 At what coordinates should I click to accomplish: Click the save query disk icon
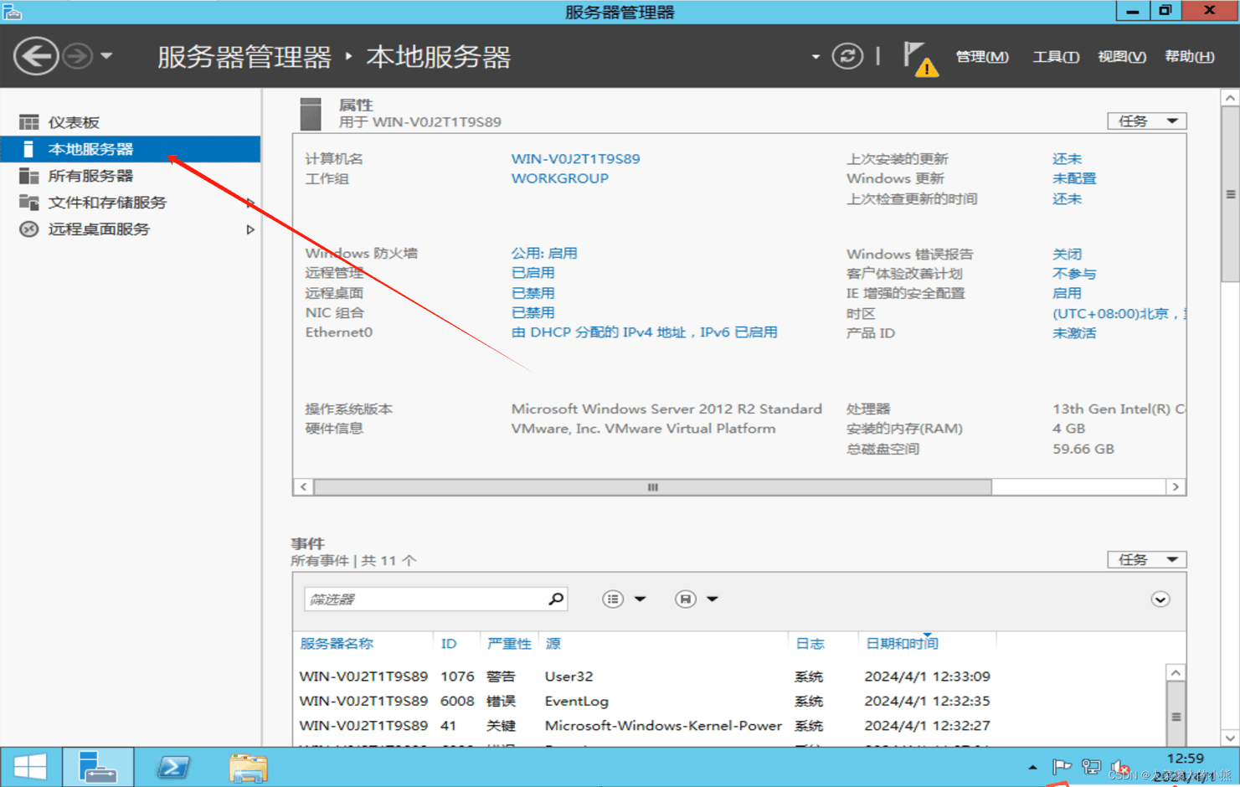[685, 599]
